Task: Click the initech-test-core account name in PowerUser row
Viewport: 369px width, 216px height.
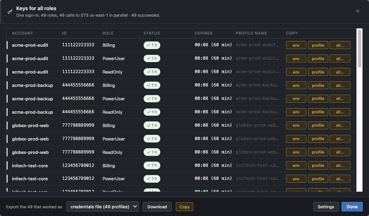Action: click(x=30, y=179)
